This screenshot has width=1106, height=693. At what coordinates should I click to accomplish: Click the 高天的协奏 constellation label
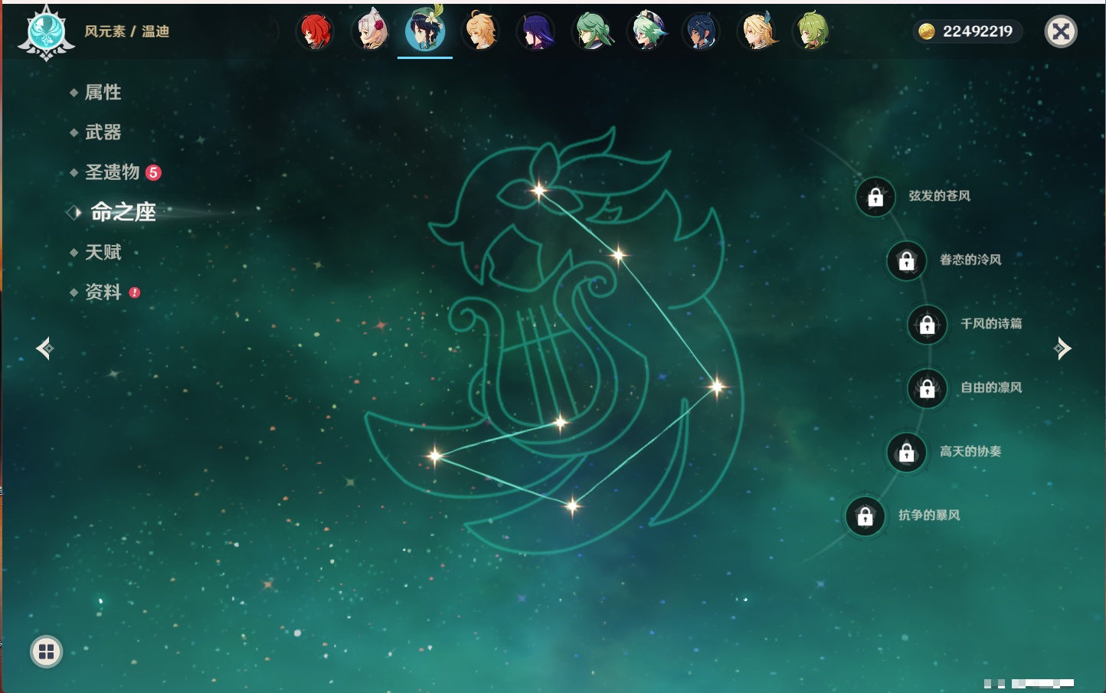pos(970,451)
